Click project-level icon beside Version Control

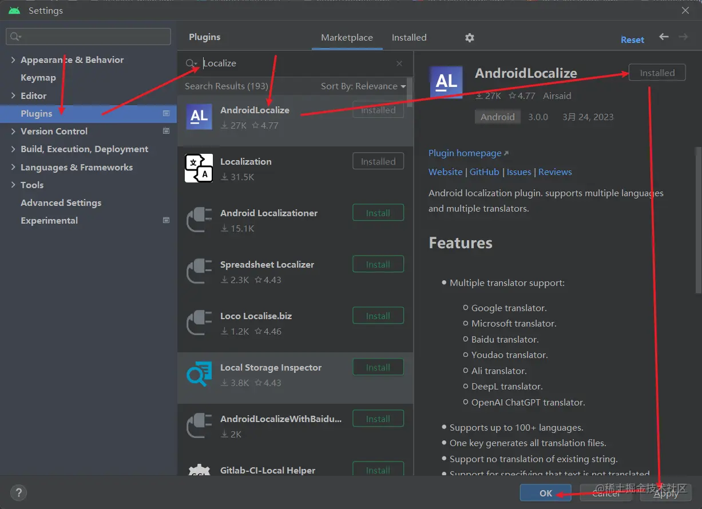click(166, 131)
